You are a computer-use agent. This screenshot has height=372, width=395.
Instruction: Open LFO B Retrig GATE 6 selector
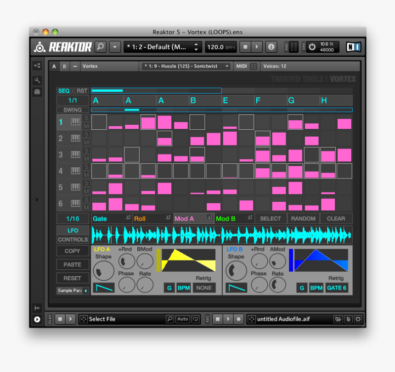(x=337, y=288)
